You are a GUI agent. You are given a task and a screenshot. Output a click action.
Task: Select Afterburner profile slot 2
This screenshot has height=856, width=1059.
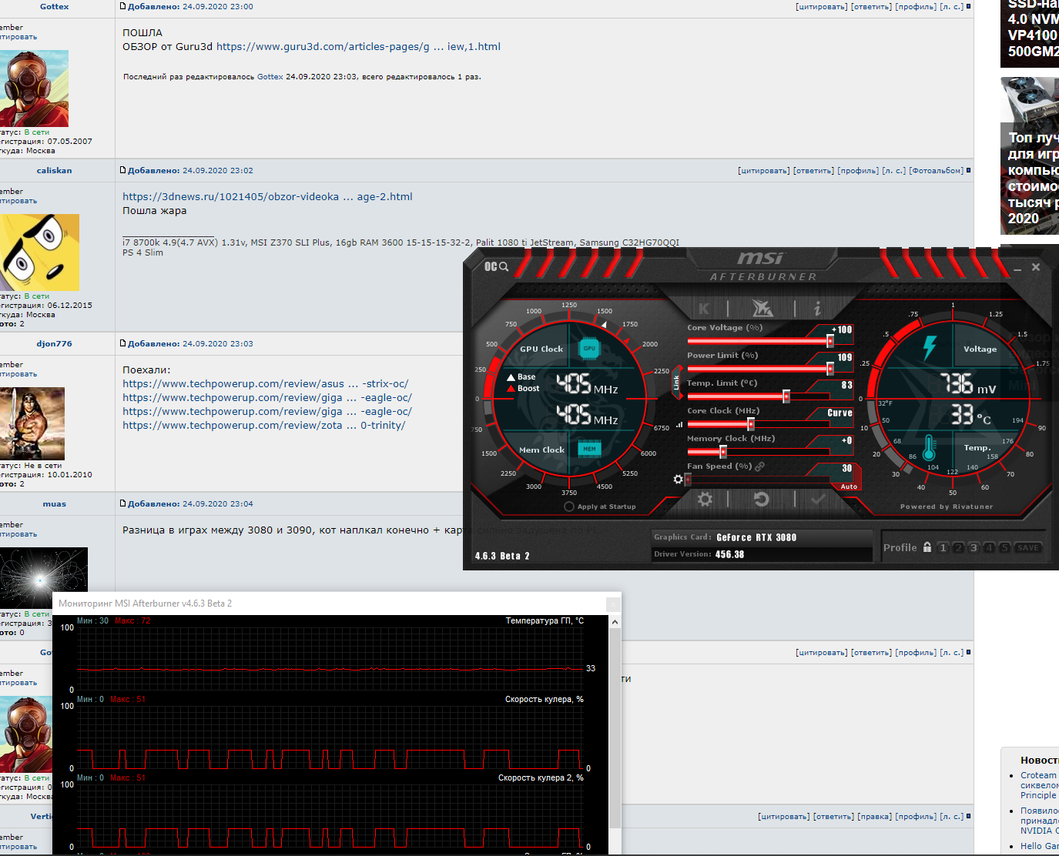coord(958,547)
